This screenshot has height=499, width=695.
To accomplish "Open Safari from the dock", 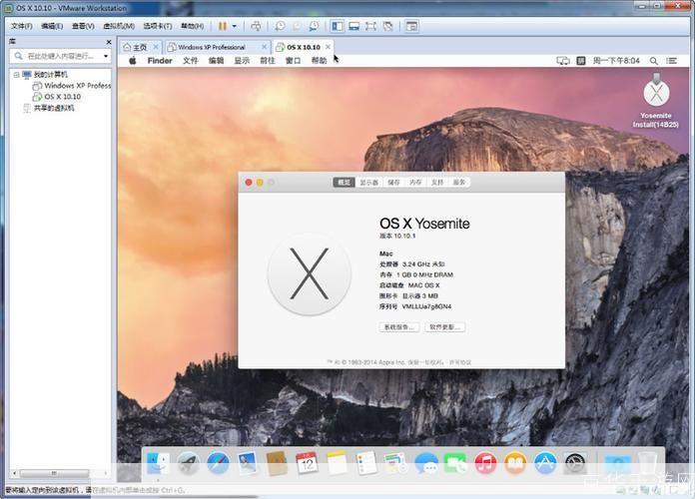I will pos(218,463).
